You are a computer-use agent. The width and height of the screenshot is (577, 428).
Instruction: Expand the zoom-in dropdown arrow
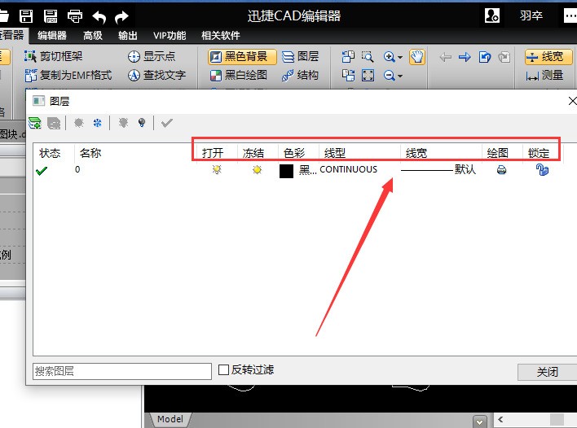[x=400, y=57]
